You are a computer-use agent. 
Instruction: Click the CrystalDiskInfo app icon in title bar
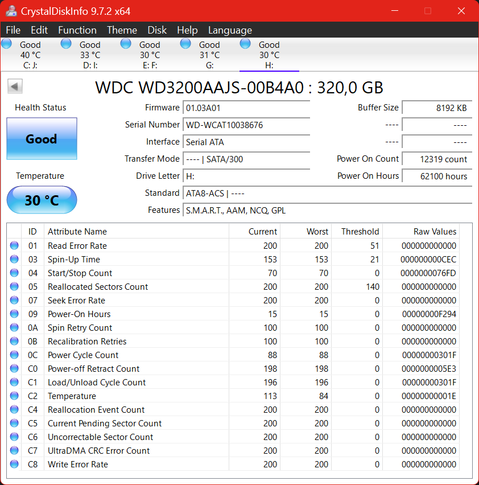(x=11, y=11)
